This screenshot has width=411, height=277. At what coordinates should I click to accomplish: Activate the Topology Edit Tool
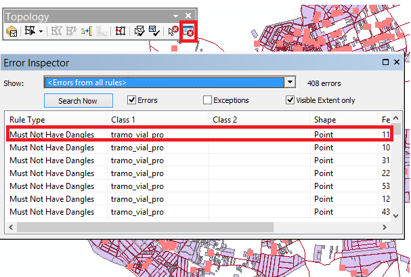coord(30,31)
